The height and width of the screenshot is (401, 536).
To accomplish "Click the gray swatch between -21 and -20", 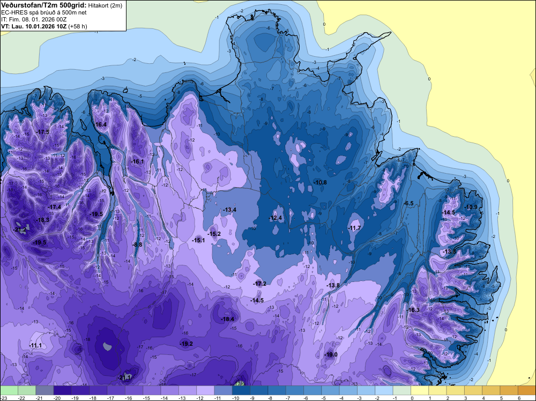I will pyautogui.click(x=45, y=390).
